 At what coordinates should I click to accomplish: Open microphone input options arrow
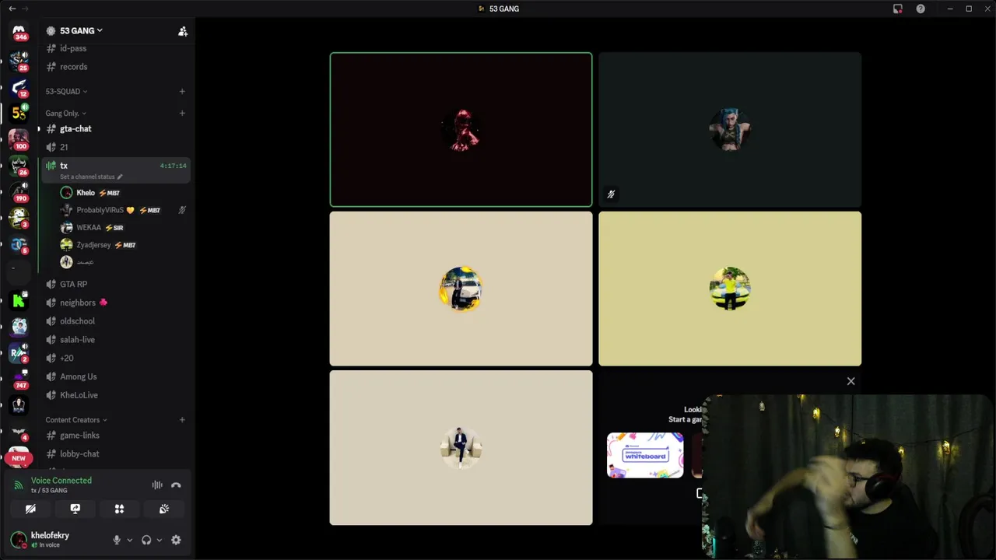[129, 540]
